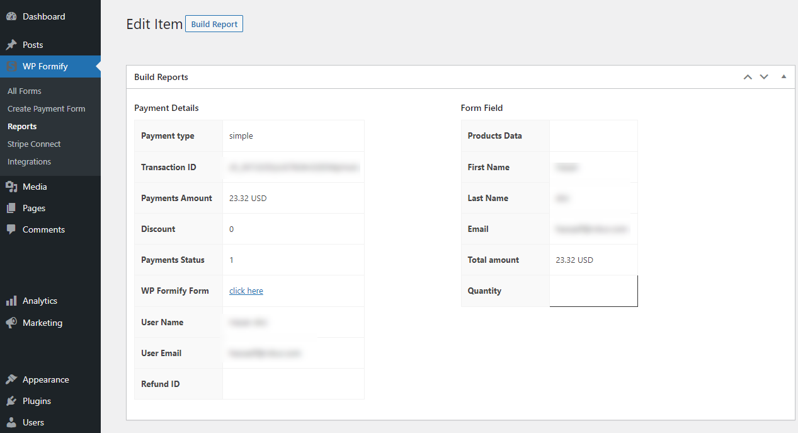Click the Form Field heading

pos(482,108)
